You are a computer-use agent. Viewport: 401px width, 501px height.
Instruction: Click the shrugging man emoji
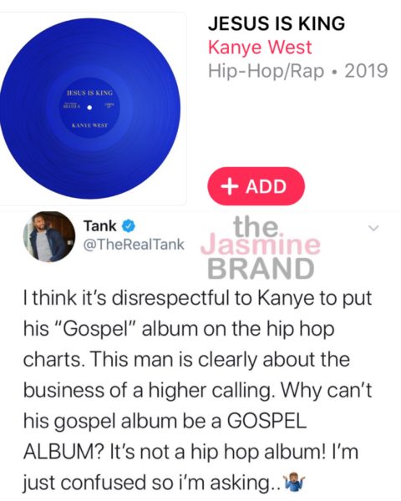tap(294, 482)
